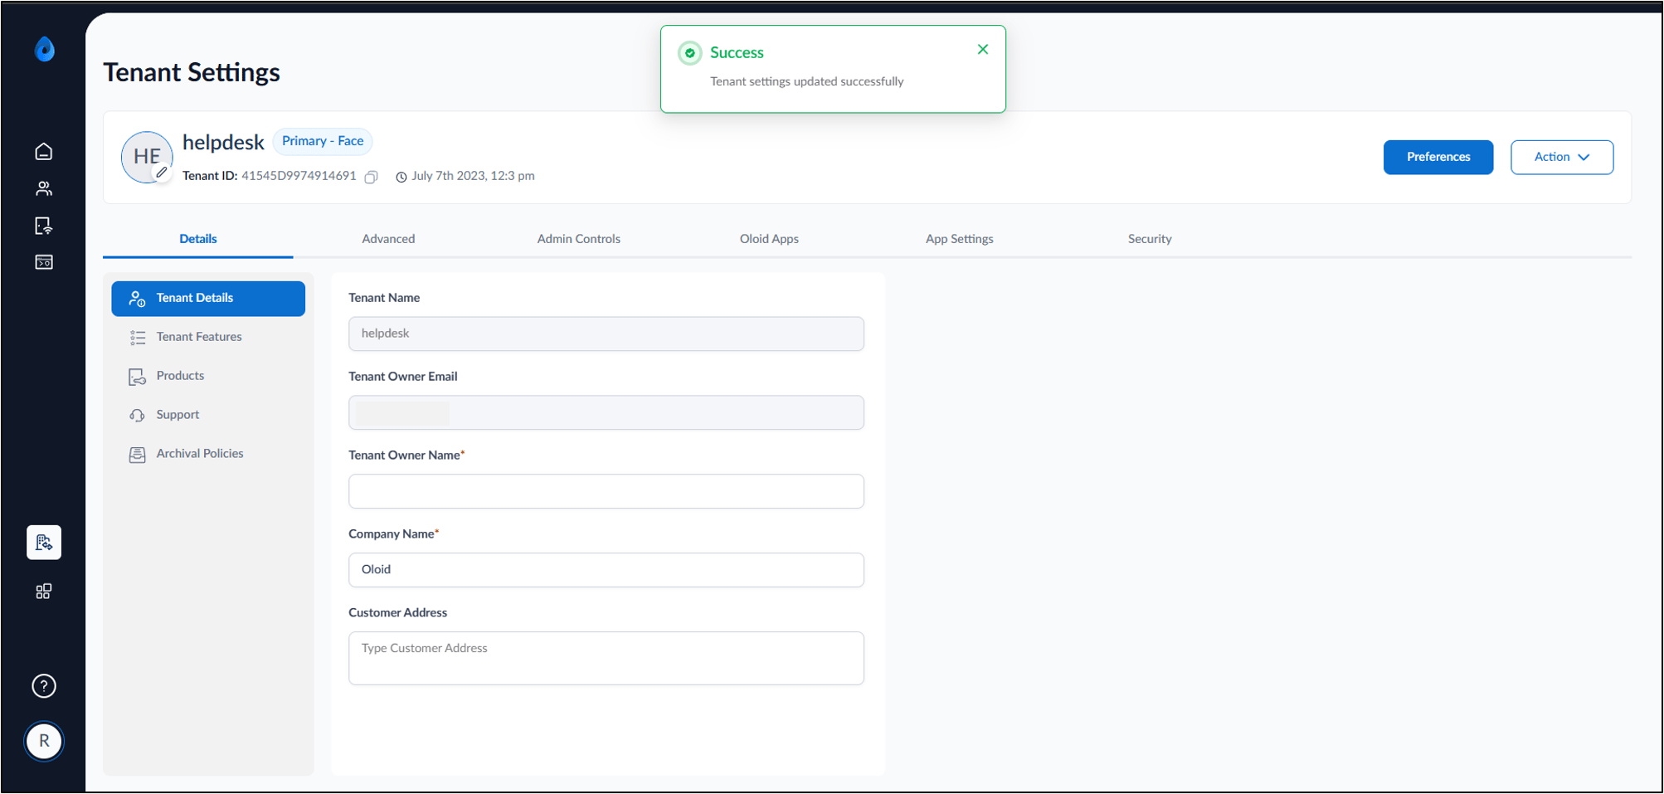Open the apps grid icon in sidebar

pos(44,592)
